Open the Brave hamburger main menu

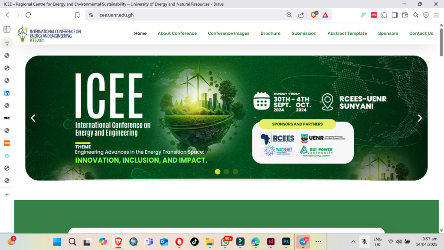pyautogui.click(x=436, y=15)
